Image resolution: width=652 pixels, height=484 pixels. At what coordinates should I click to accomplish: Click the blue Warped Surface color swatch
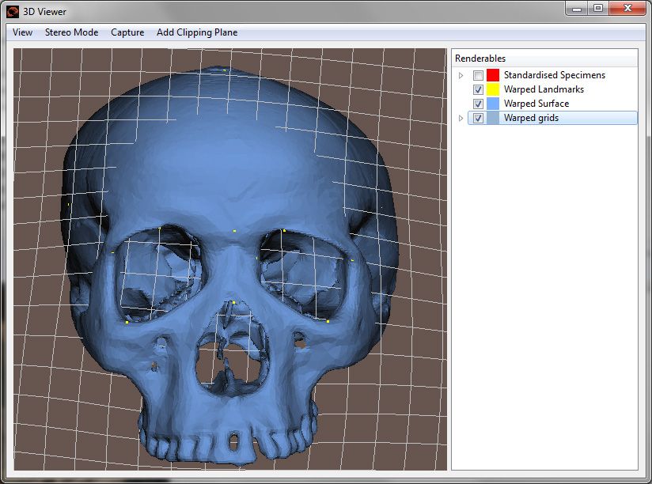[x=493, y=104]
